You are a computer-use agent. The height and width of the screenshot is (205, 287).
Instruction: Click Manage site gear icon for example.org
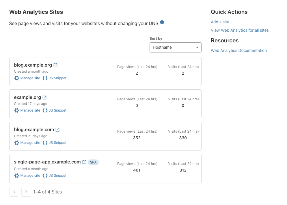click(x=17, y=110)
